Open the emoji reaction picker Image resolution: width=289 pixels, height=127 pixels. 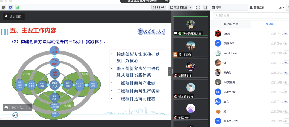(6, 107)
